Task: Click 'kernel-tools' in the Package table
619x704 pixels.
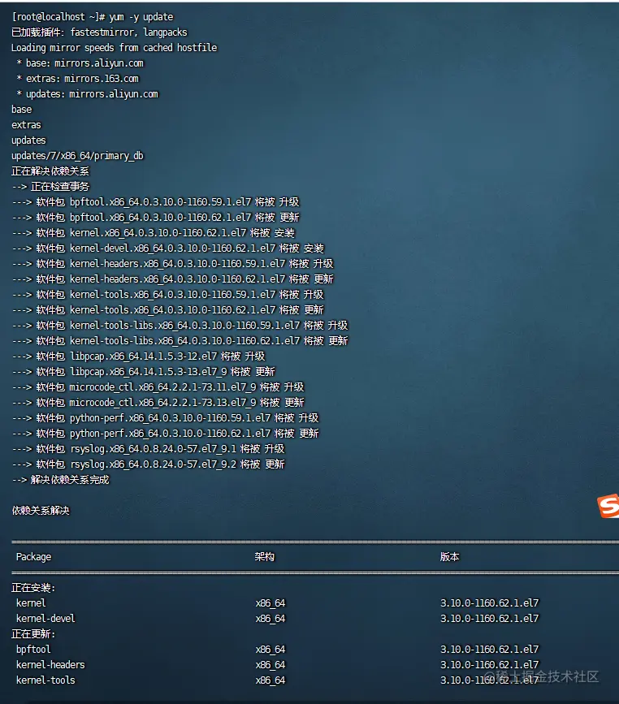Action: (45, 680)
